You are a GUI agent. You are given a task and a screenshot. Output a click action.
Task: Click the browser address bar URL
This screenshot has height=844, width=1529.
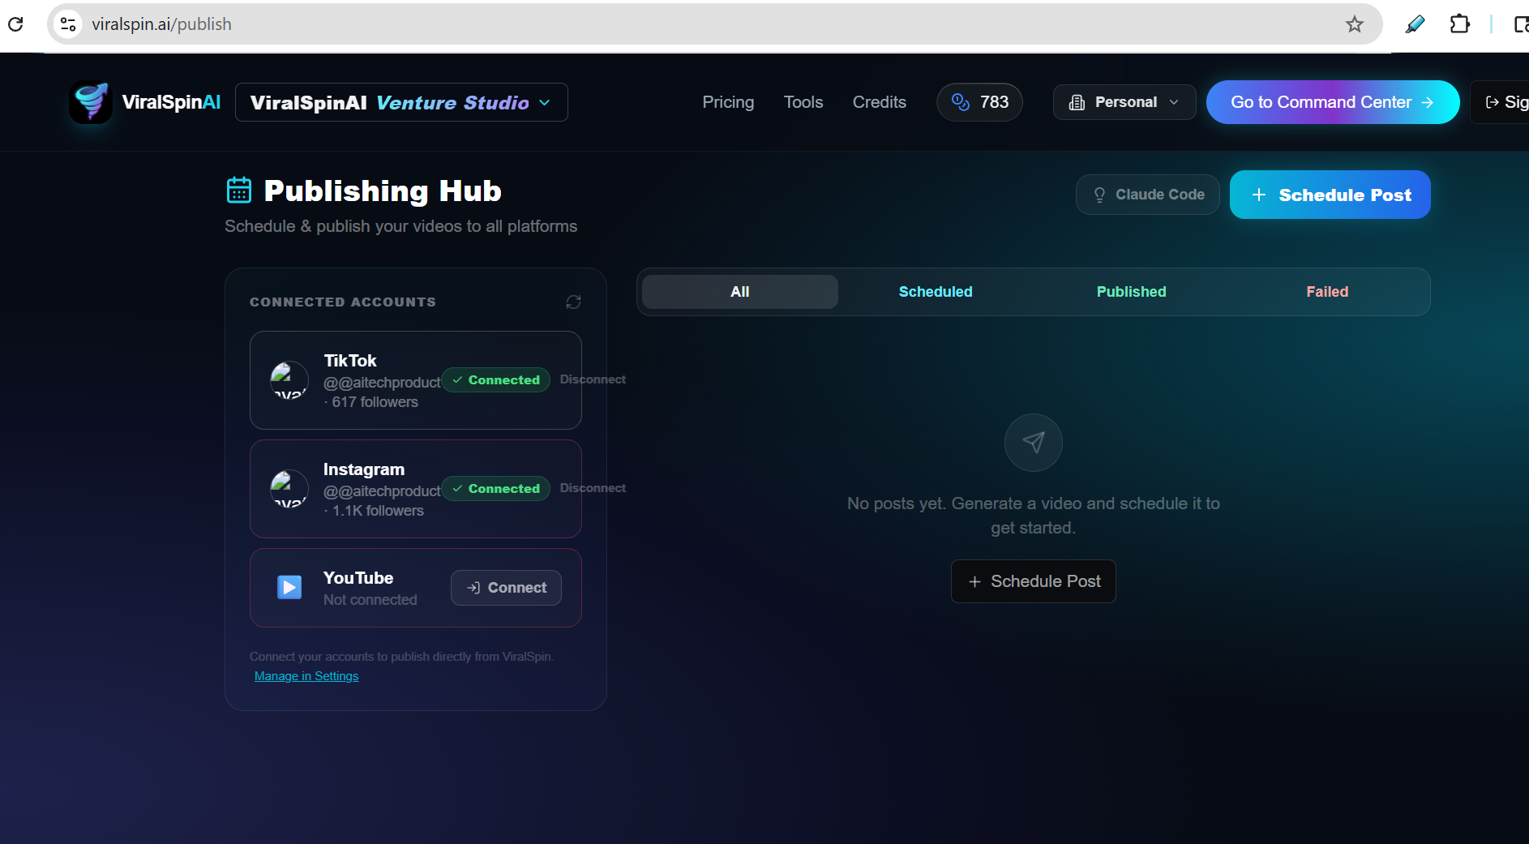point(161,24)
